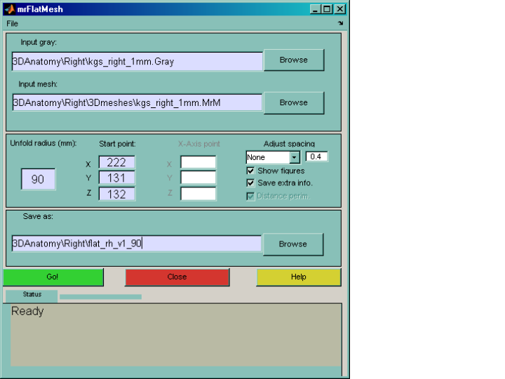Click the Input gray path field
The image size is (505, 379).
(x=137, y=61)
